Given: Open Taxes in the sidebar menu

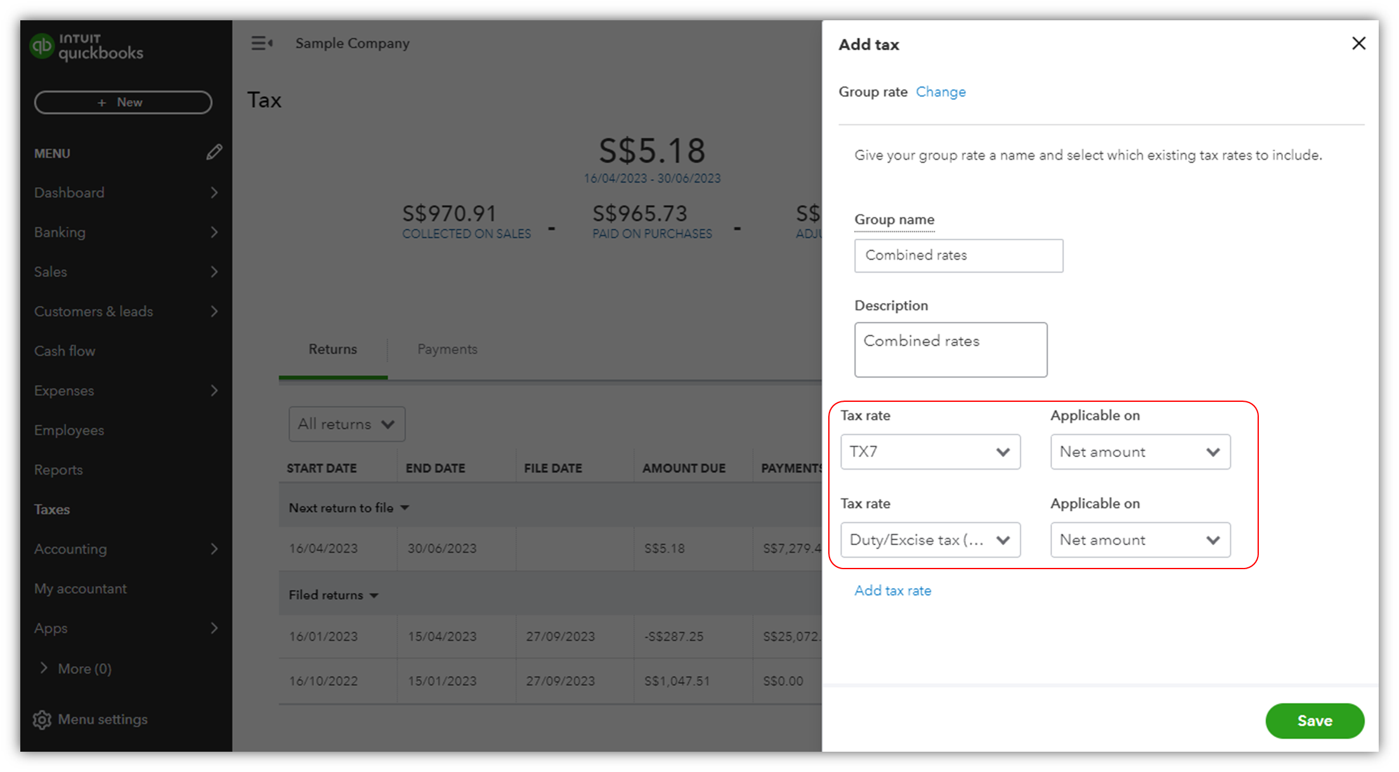Looking at the screenshot, I should pyautogui.click(x=52, y=510).
